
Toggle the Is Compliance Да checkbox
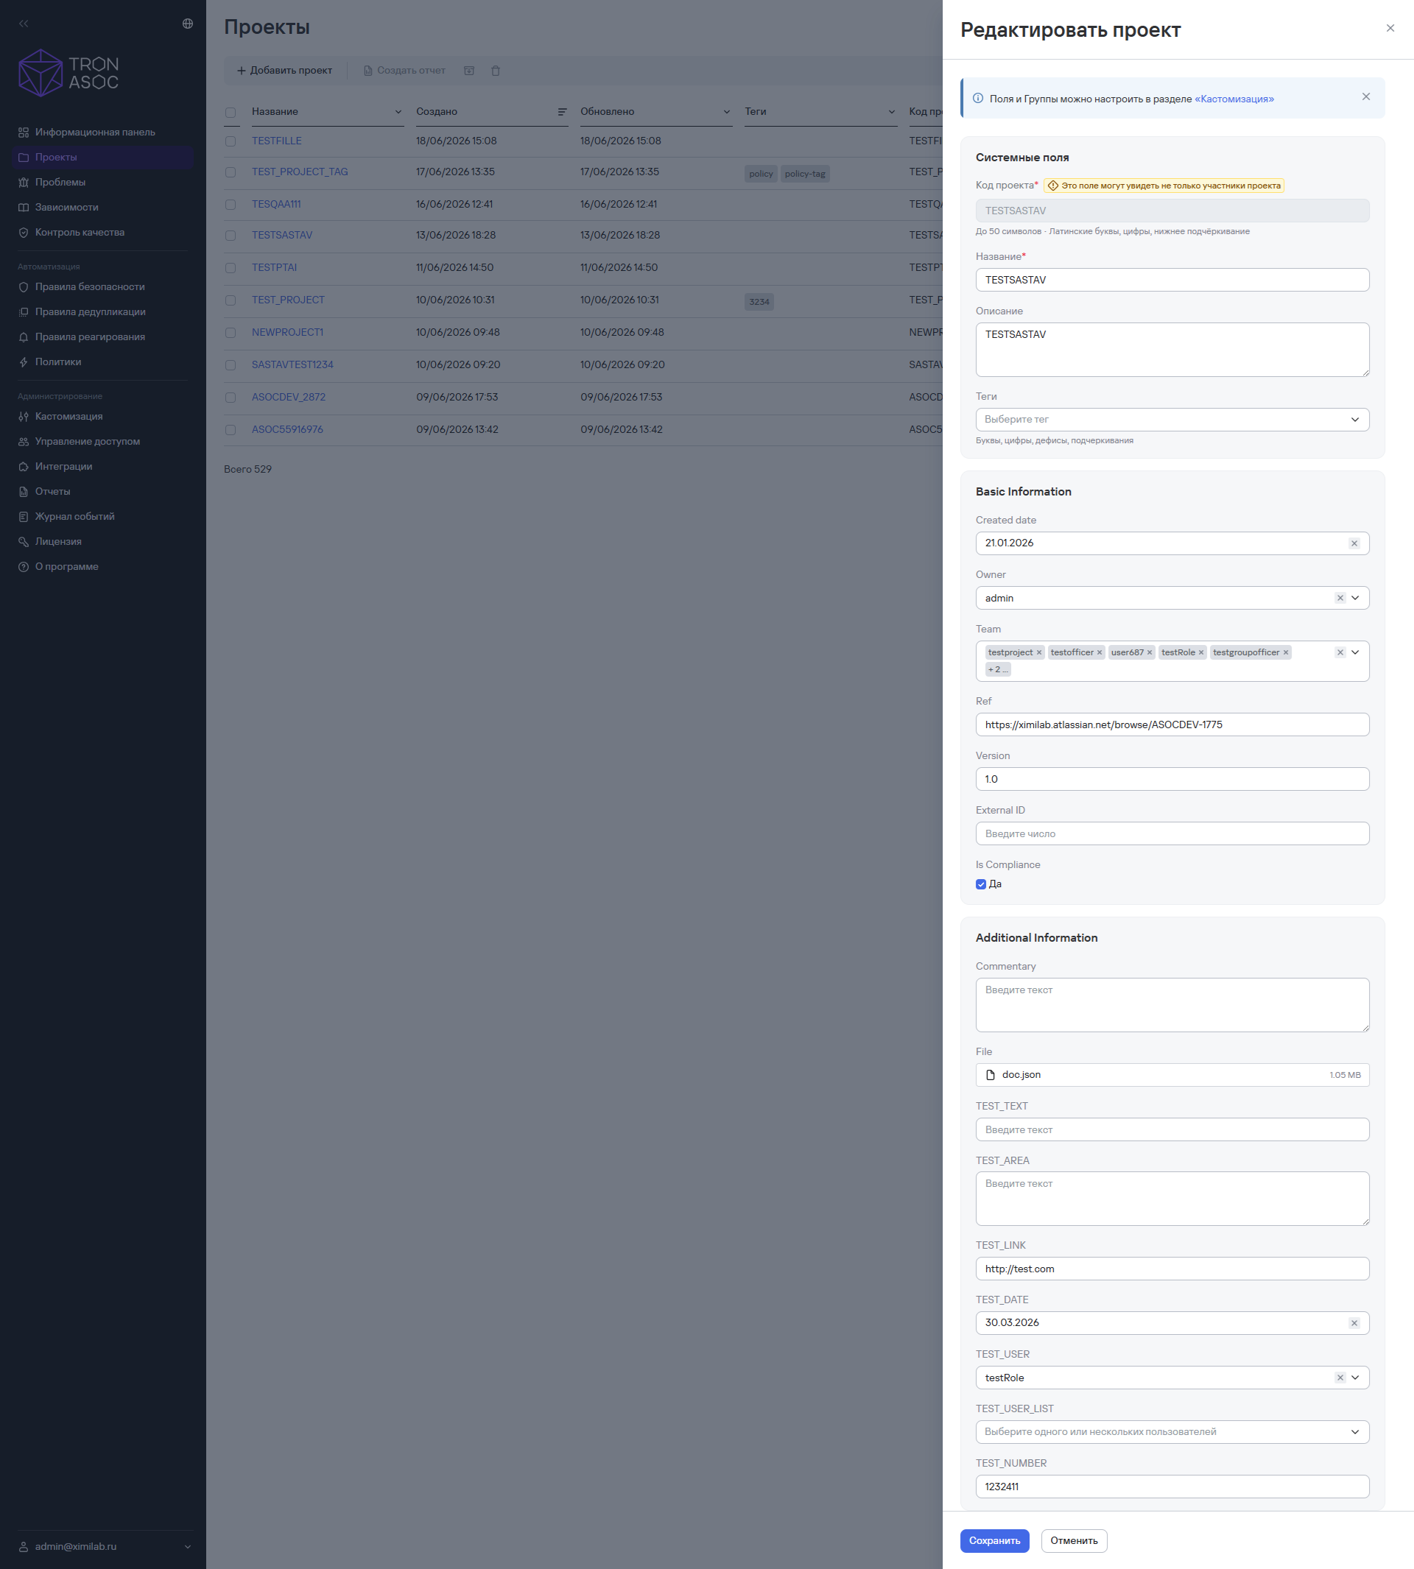(981, 885)
